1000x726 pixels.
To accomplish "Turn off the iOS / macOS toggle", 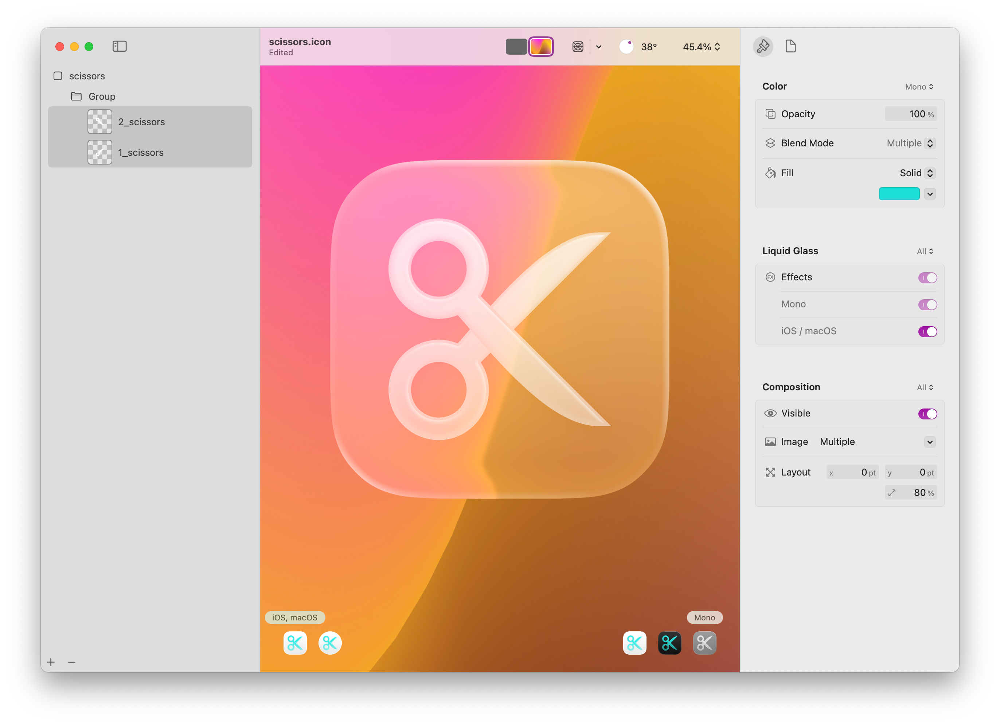I will pos(927,331).
